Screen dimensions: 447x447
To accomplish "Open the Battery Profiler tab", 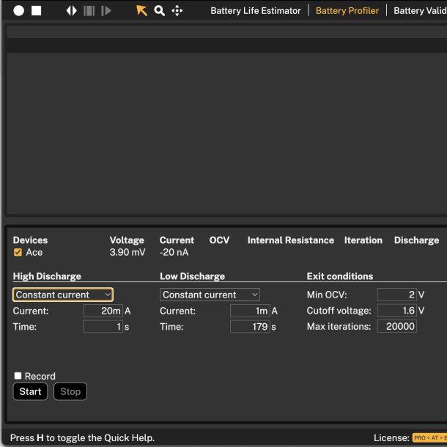I will tap(347, 11).
